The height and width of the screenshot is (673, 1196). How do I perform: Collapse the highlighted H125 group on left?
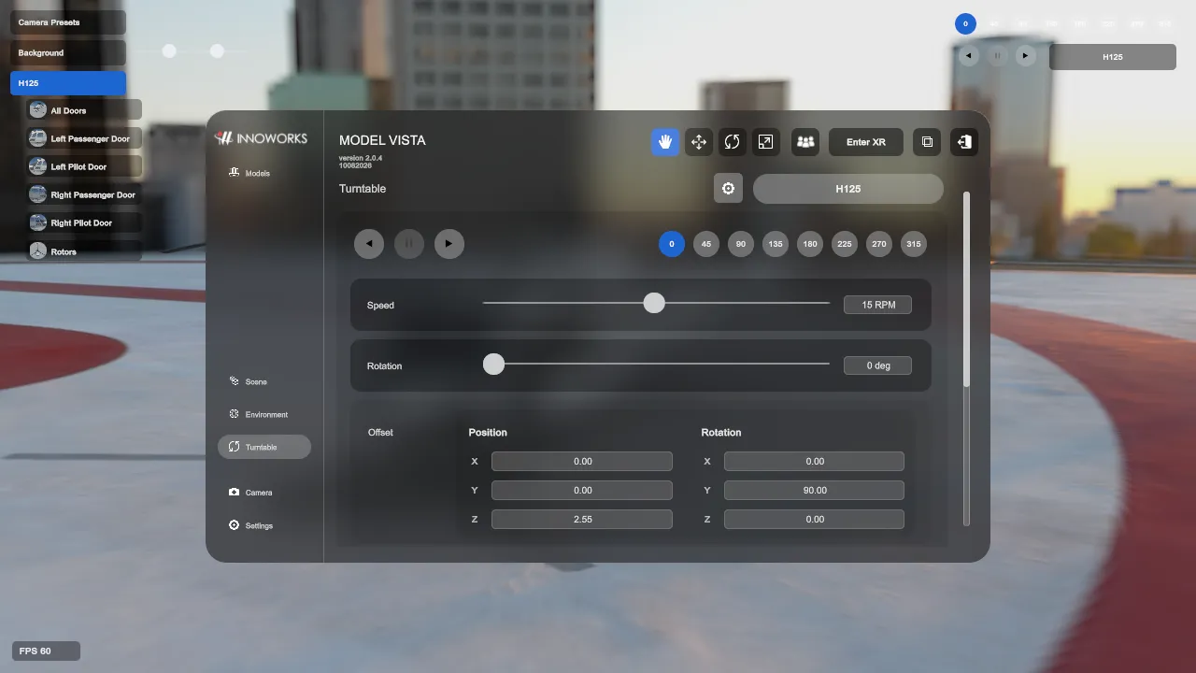pos(68,83)
